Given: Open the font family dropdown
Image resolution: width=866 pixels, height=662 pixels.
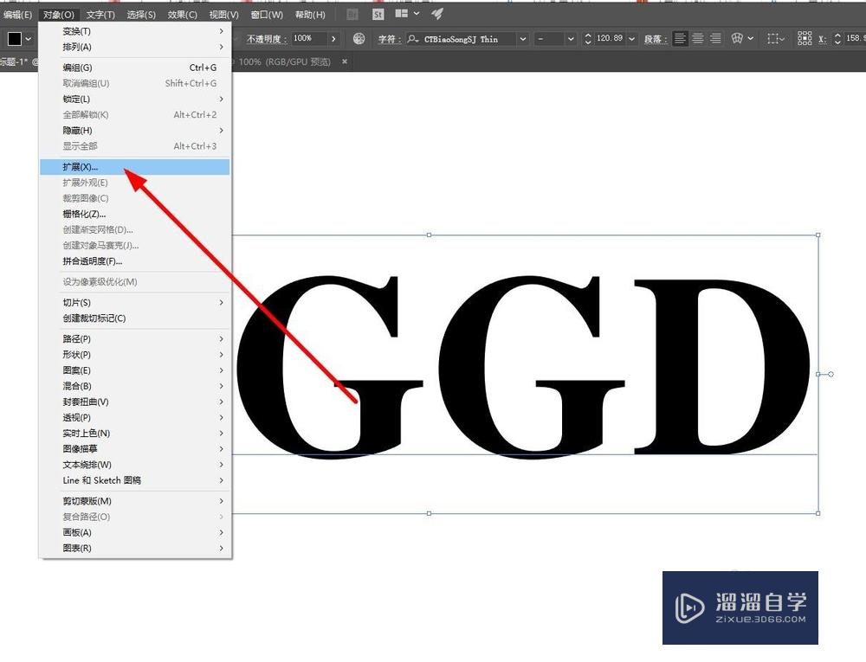Looking at the screenshot, I should (522, 39).
